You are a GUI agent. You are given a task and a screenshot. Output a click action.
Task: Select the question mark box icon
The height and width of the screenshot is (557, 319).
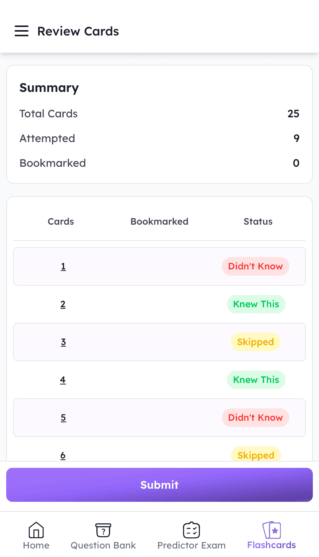[103, 530]
